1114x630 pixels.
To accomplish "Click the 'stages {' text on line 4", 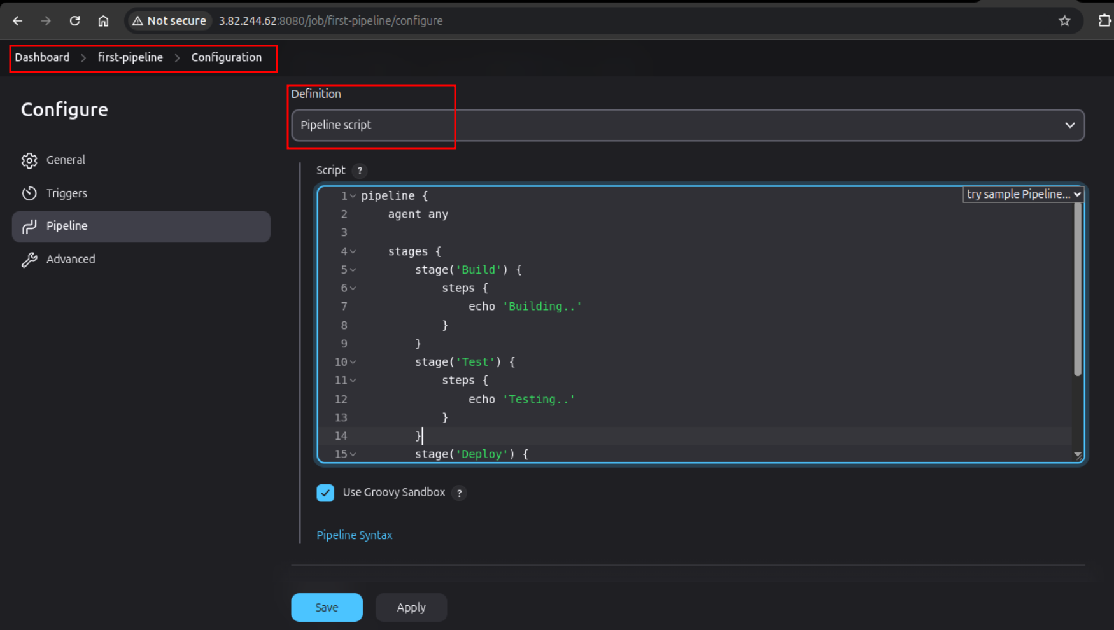I will [x=414, y=251].
